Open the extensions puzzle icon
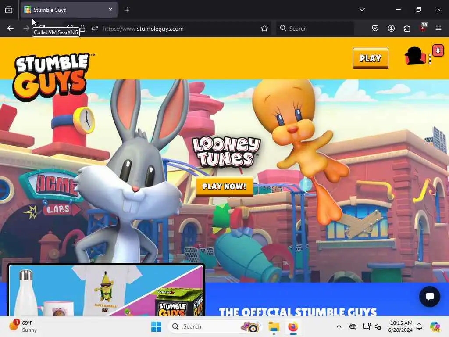 407,29
